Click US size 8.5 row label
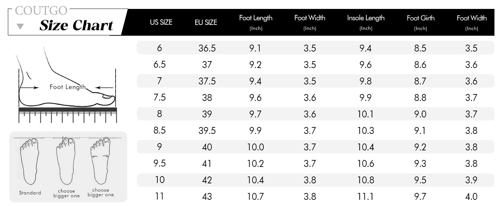 pyautogui.click(x=159, y=130)
